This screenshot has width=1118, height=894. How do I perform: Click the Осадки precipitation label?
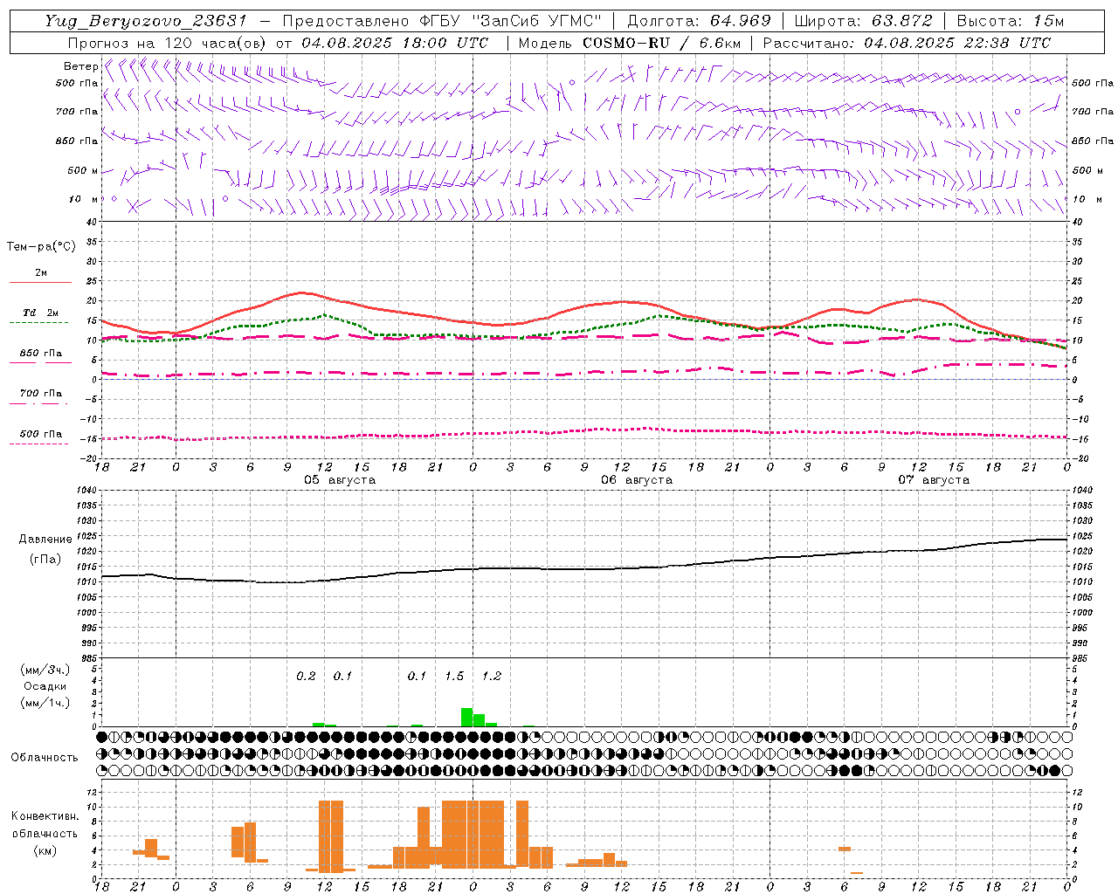45,686
